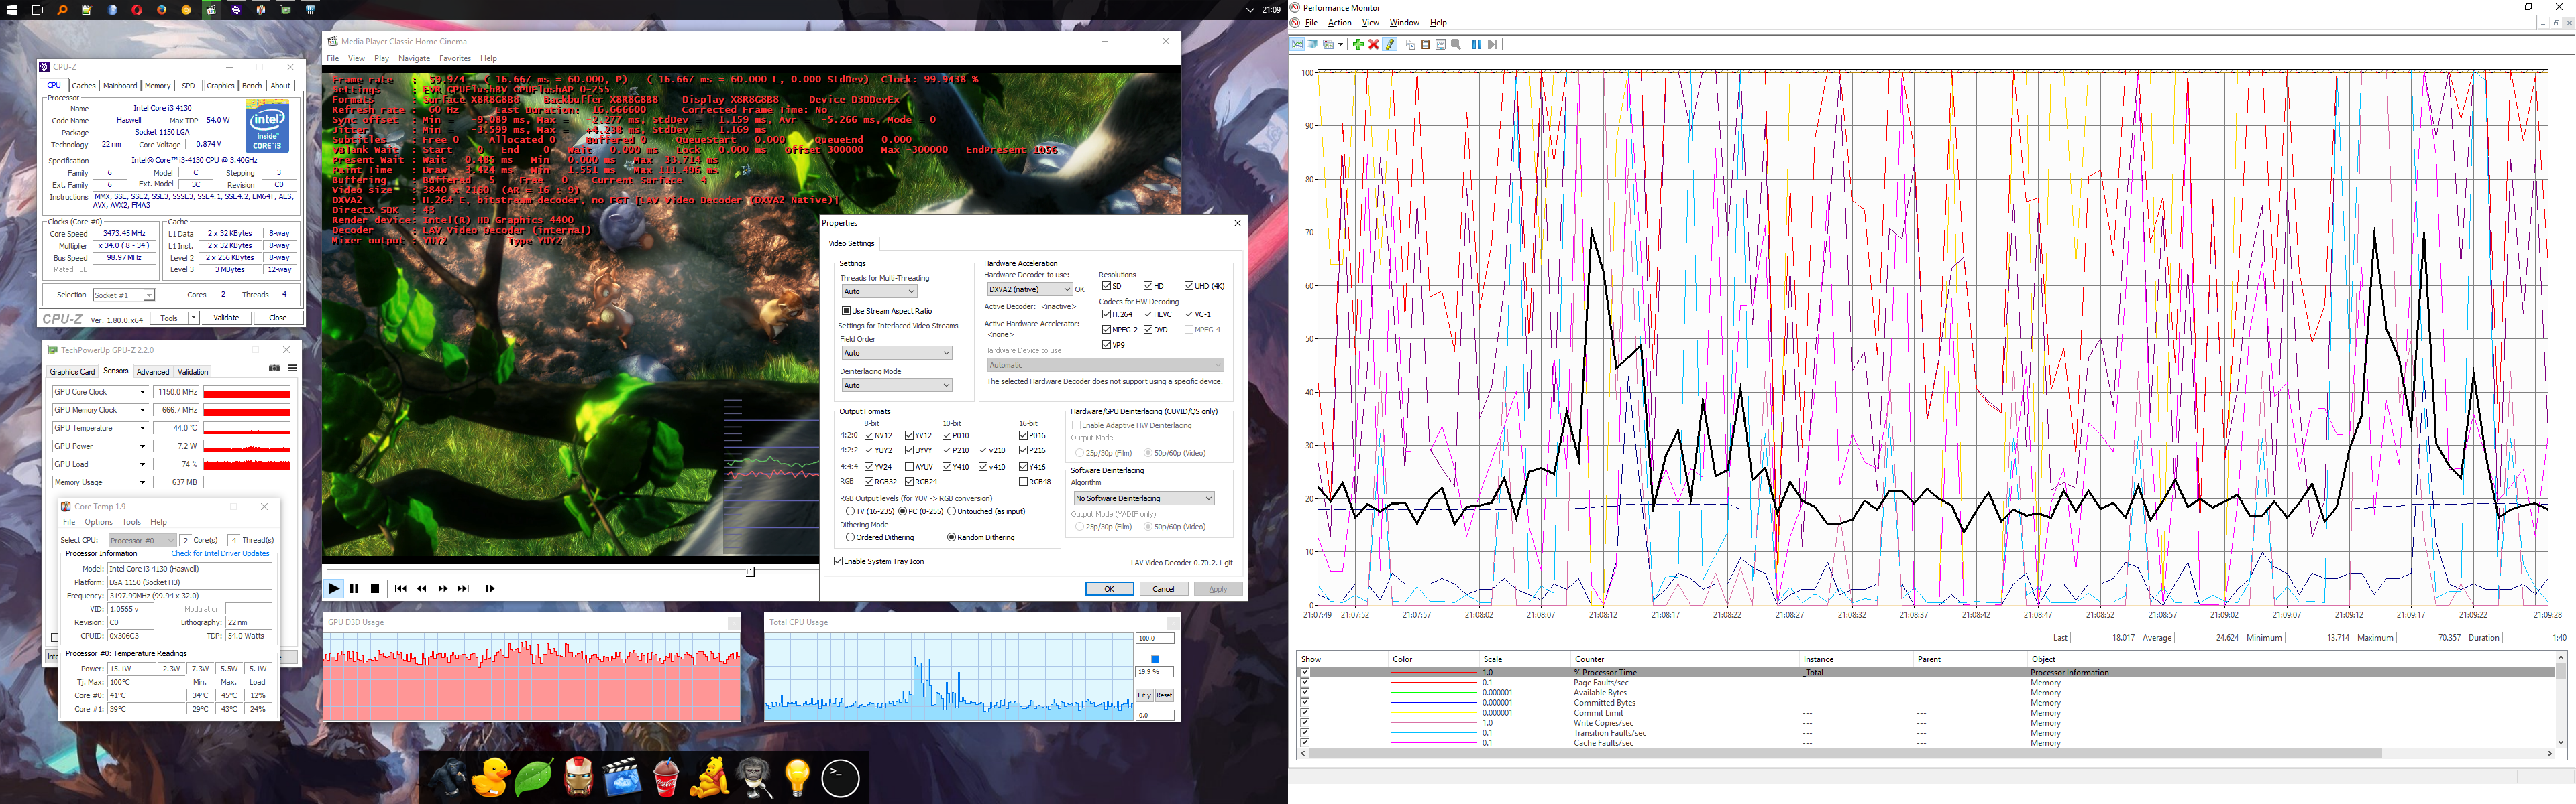The image size is (2576, 804).
Task: Expand the GPU Load sensor dropdown
Action: click(x=142, y=464)
